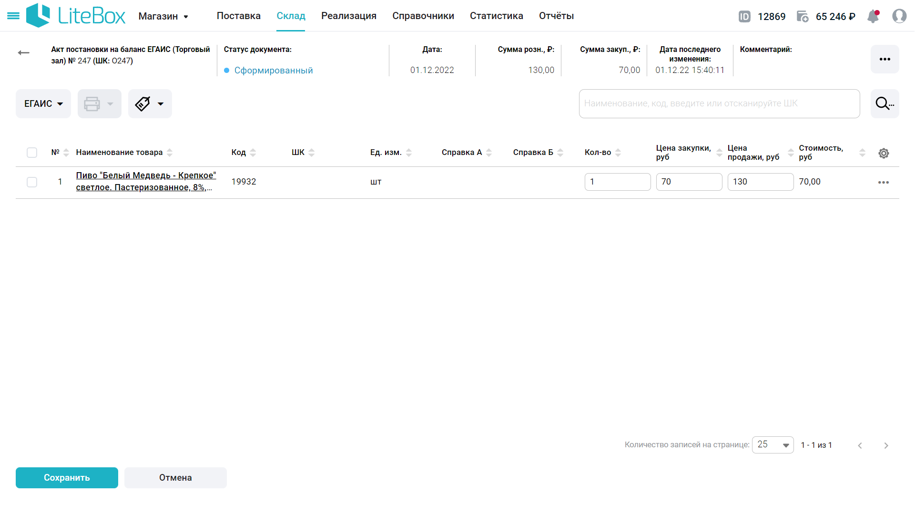Click the last change time 01.12.22 15:40:11
The width and height of the screenshot is (915, 515).
point(690,70)
